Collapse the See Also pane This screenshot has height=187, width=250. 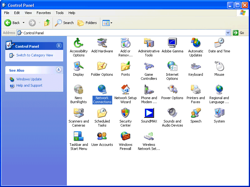pos(59,70)
